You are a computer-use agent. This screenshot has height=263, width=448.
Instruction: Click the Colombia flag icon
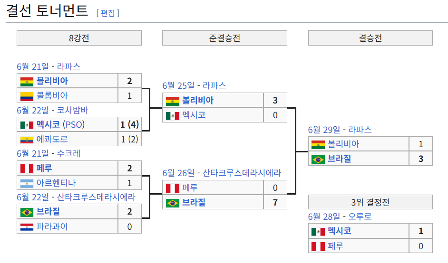(27, 96)
